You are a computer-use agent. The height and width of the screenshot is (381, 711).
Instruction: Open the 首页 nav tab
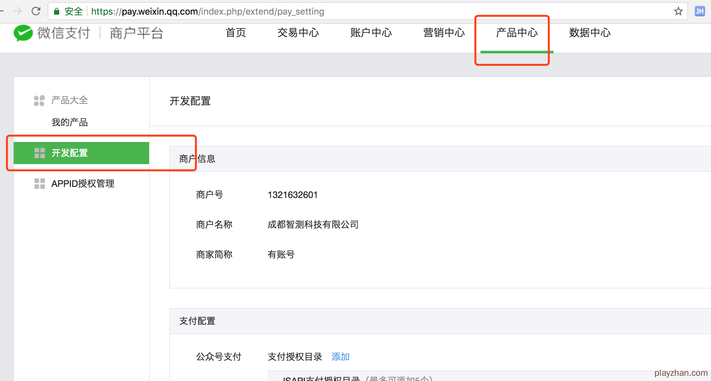[x=236, y=33]
